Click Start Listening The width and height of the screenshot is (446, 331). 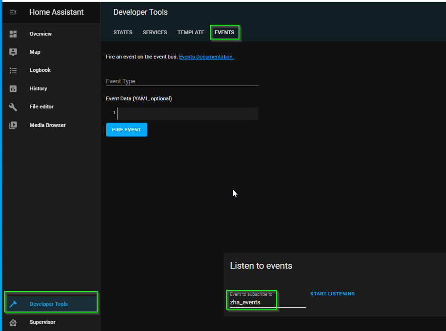click(333, 294)
